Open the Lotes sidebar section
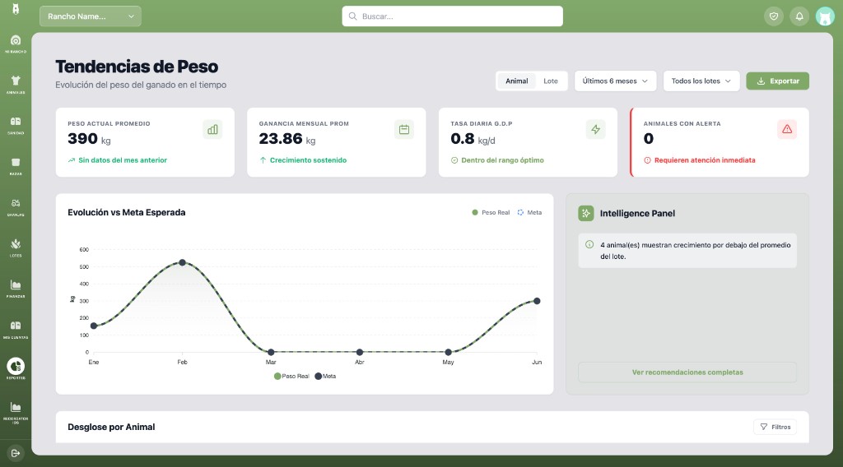The image size is (843, 467). click(x=16, y=248)
